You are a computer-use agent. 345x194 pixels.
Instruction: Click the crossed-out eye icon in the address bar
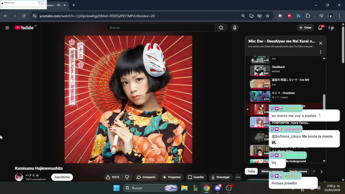pyautogui.click(x=259, y=16)
